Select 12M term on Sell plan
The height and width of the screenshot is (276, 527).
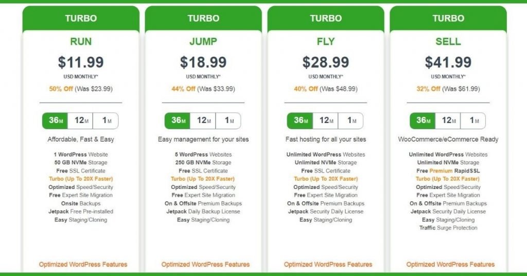(448, 120)
